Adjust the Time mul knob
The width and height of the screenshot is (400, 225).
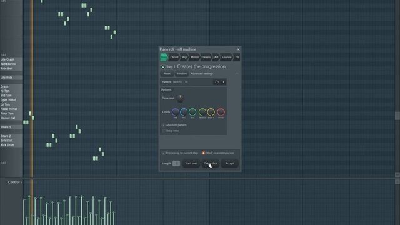(180, 98)
